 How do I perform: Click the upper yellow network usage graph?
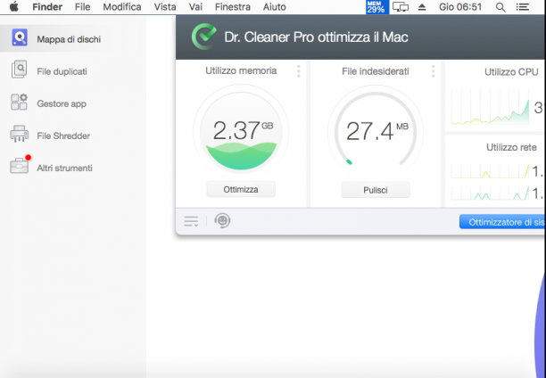pos(490,171)
